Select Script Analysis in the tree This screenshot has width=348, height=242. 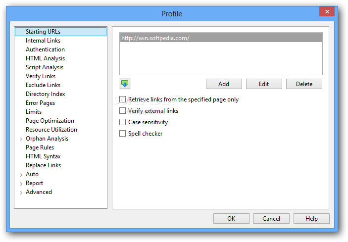45,67
